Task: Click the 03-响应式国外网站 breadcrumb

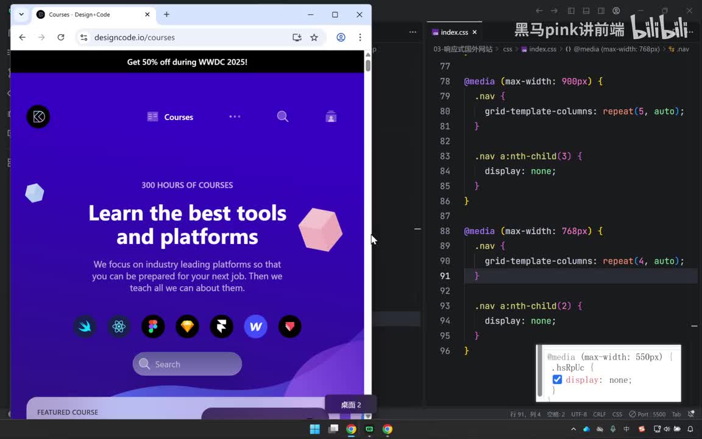Action: (463, 49)
